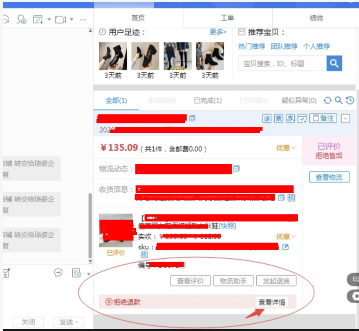Open dropdown arrow beside document-clock icon
The width and height of the screenshot is (359, 331).
tap(89, 274)
